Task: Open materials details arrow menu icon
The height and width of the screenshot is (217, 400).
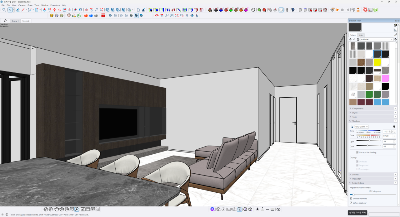Action: point(396,39)
